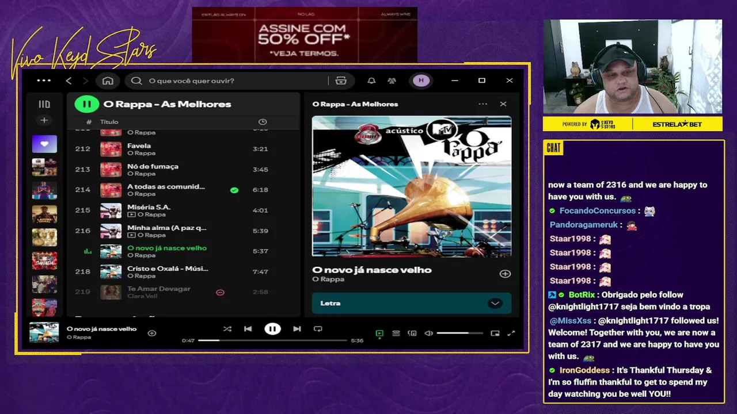Expand the Letra lyrics section chevron
Viewport: 737px width, 414px height.
(x=495, y=303)
